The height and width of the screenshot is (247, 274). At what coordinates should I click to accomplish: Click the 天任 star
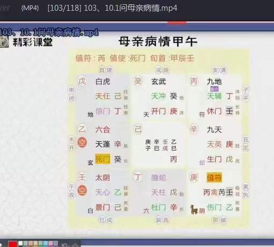point(103,96)
